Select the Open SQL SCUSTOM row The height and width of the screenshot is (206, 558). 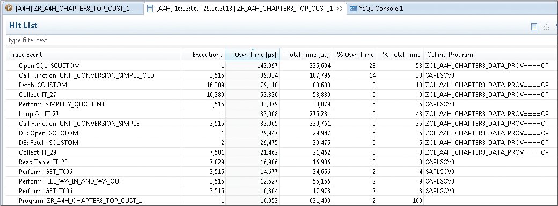click(x=279, y=66)
